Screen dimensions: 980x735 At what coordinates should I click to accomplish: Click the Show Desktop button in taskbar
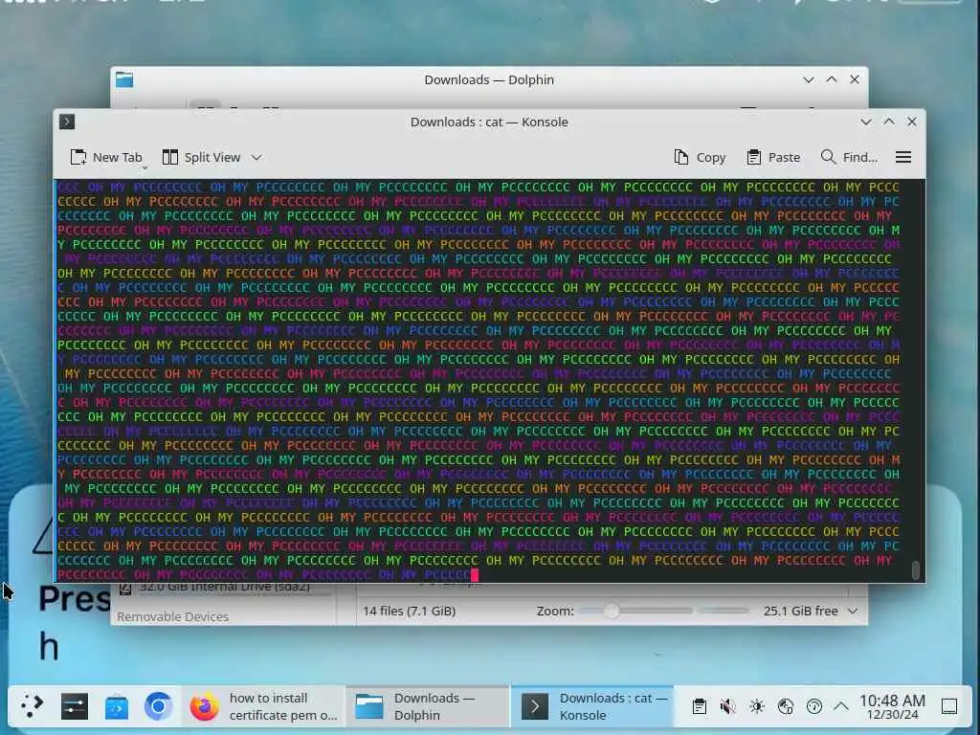coord(949,706)
